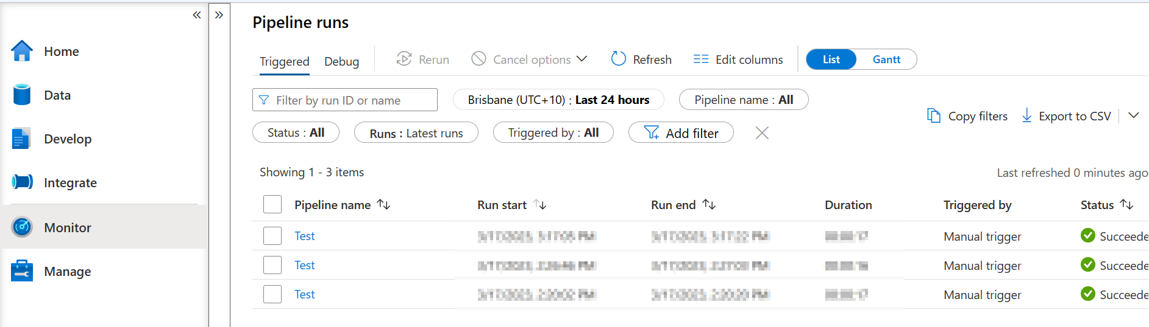The image size is (1149, 327).
Task: Collapse the left navigation with the double chevron
Action: [x=196, y=15]
